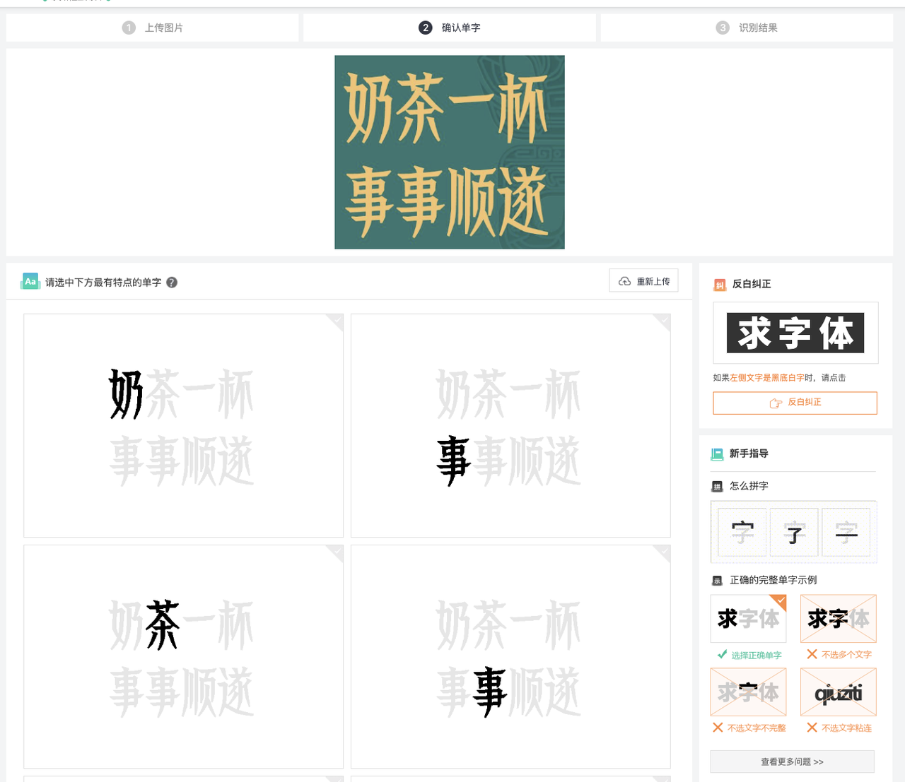This screenshot has height=782, width=905.
Task: Click the green book icon beside 新手指导
Action: coord(716,454)
